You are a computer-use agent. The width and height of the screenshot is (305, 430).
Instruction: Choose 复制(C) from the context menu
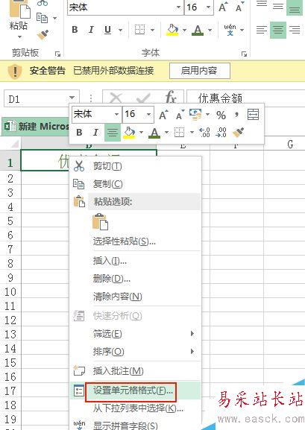136,184
